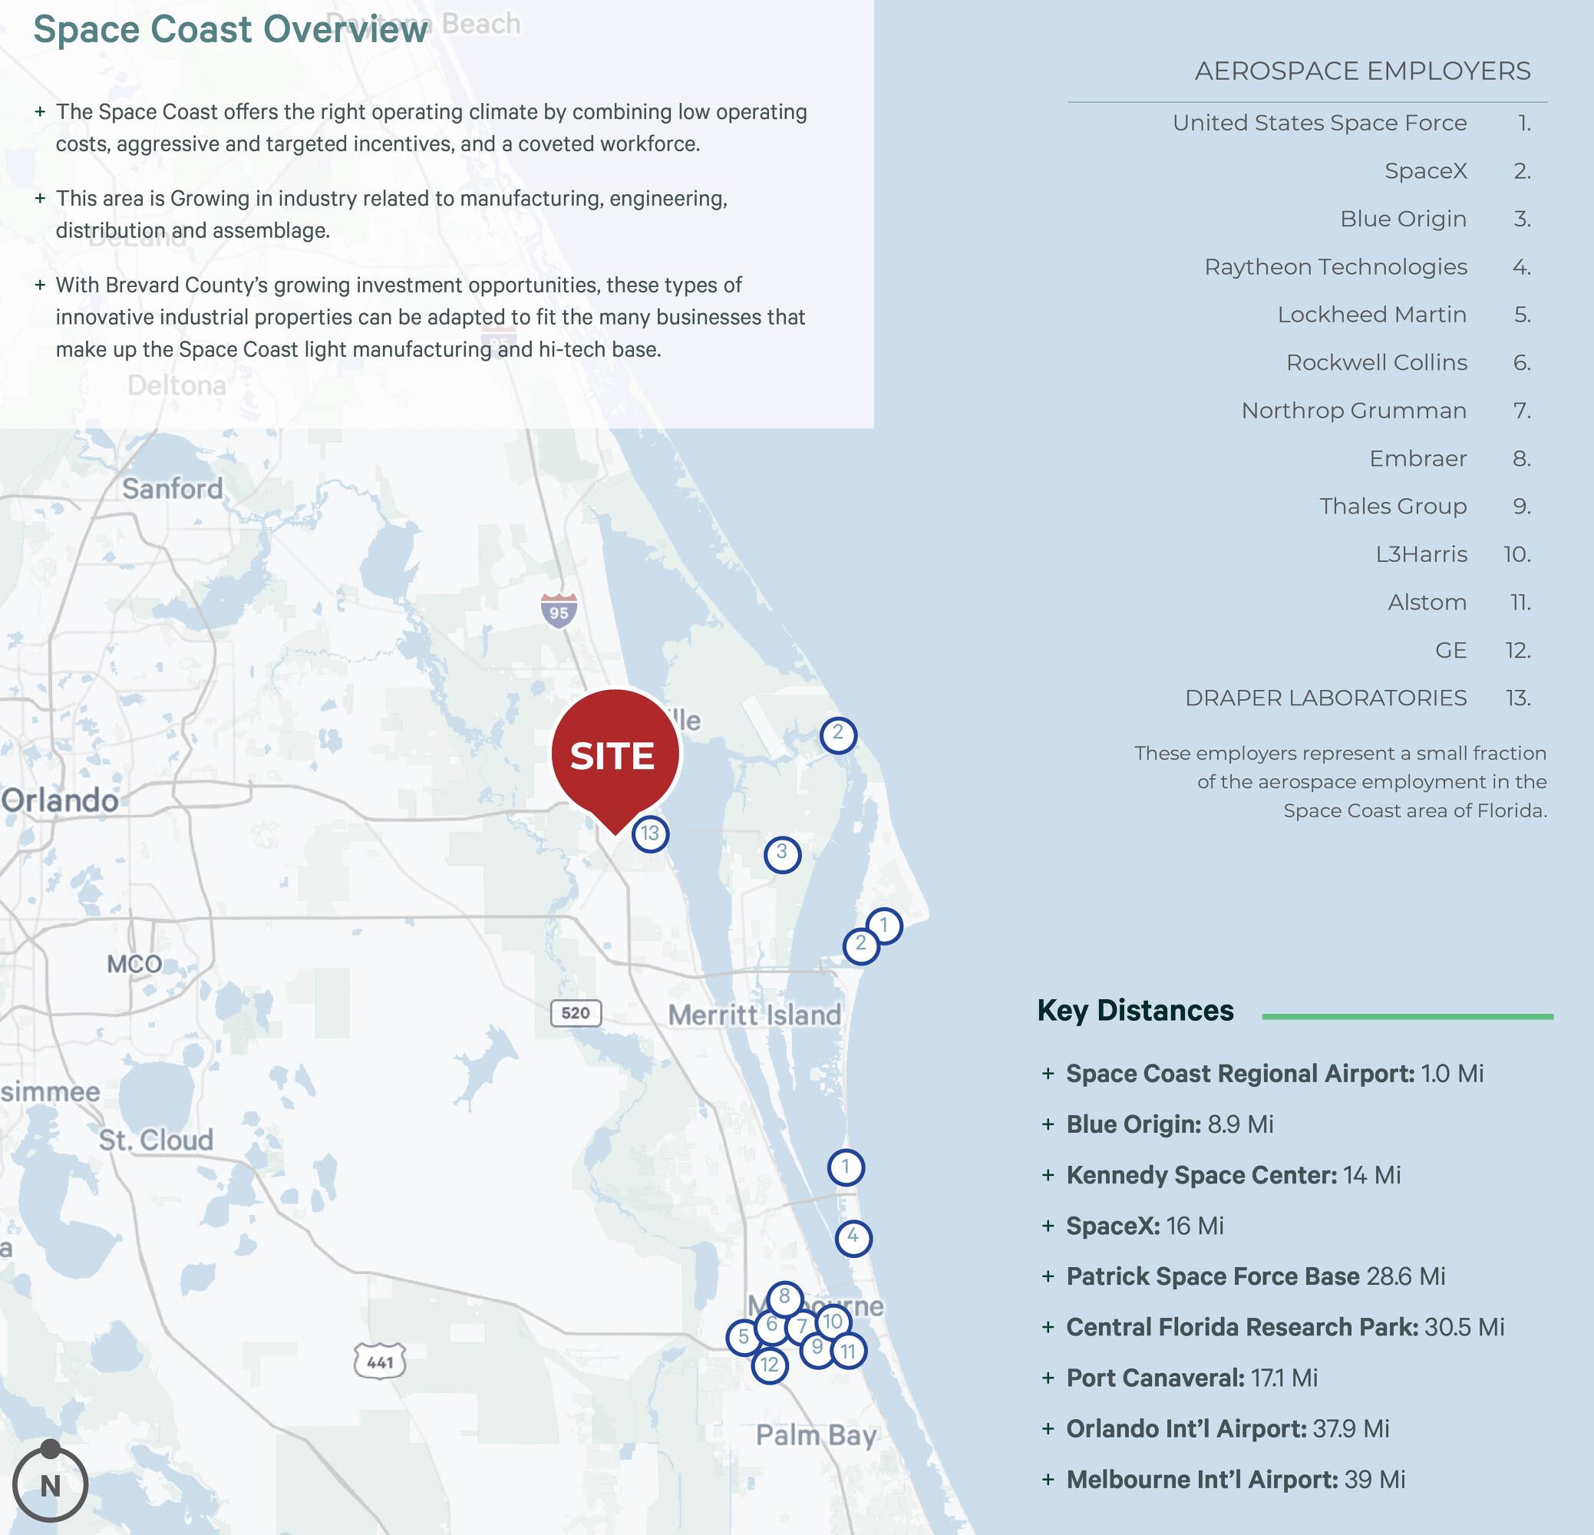
Task: Select map marker number 4
Action: coord(853,1238)
